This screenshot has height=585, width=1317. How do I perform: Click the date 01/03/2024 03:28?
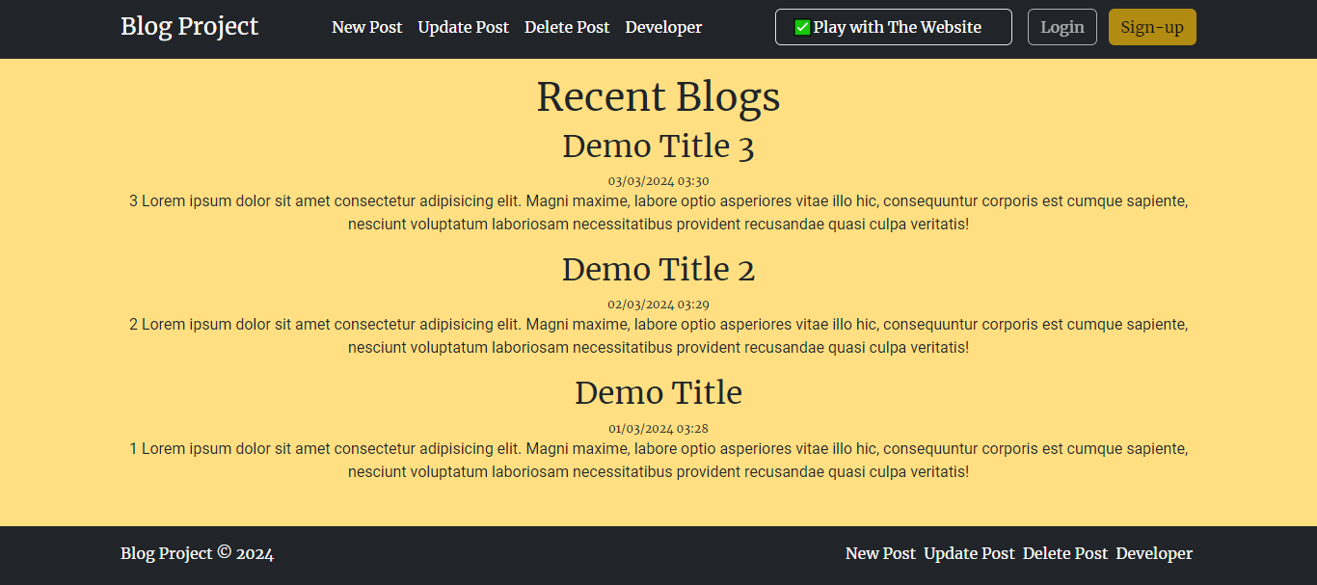pyautogui.click(x=658, y=428)
